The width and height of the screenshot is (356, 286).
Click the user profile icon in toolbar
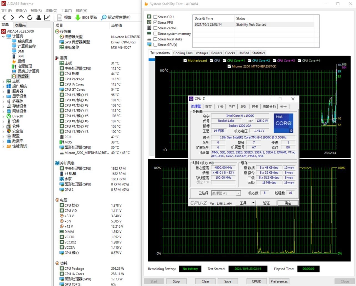pos(39,17)
